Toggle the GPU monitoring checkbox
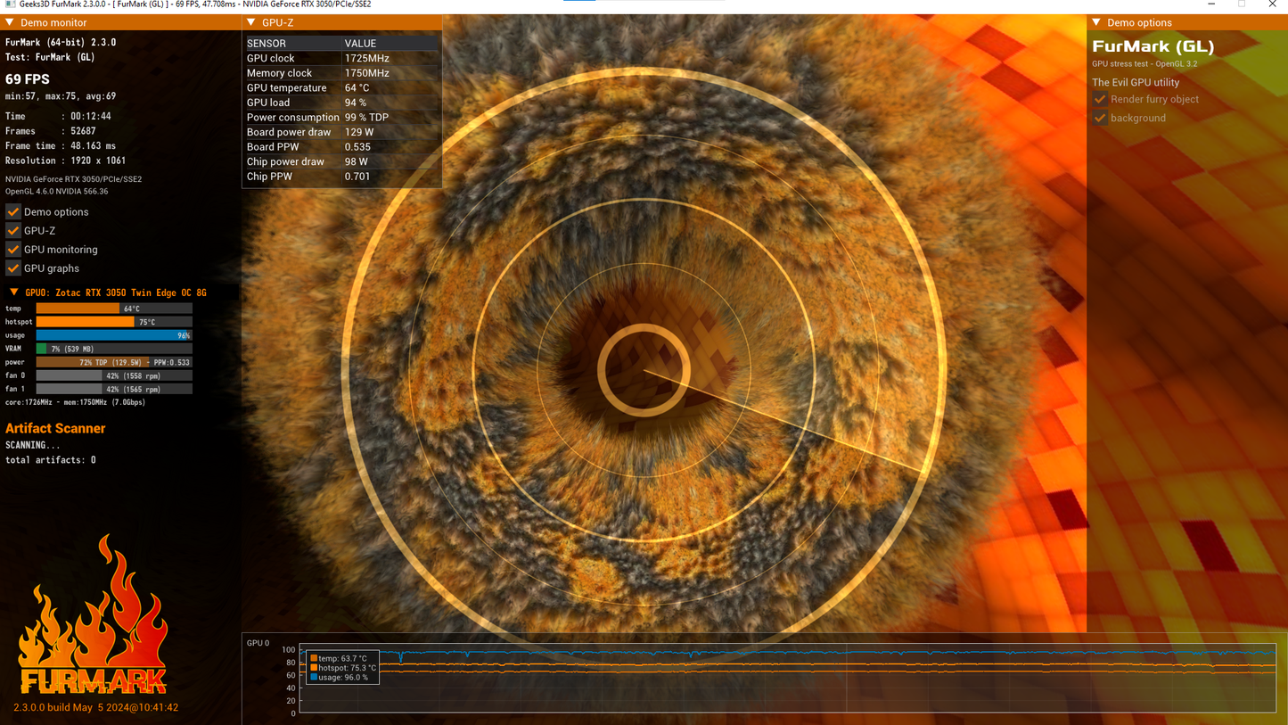 [x=13, y=250]
